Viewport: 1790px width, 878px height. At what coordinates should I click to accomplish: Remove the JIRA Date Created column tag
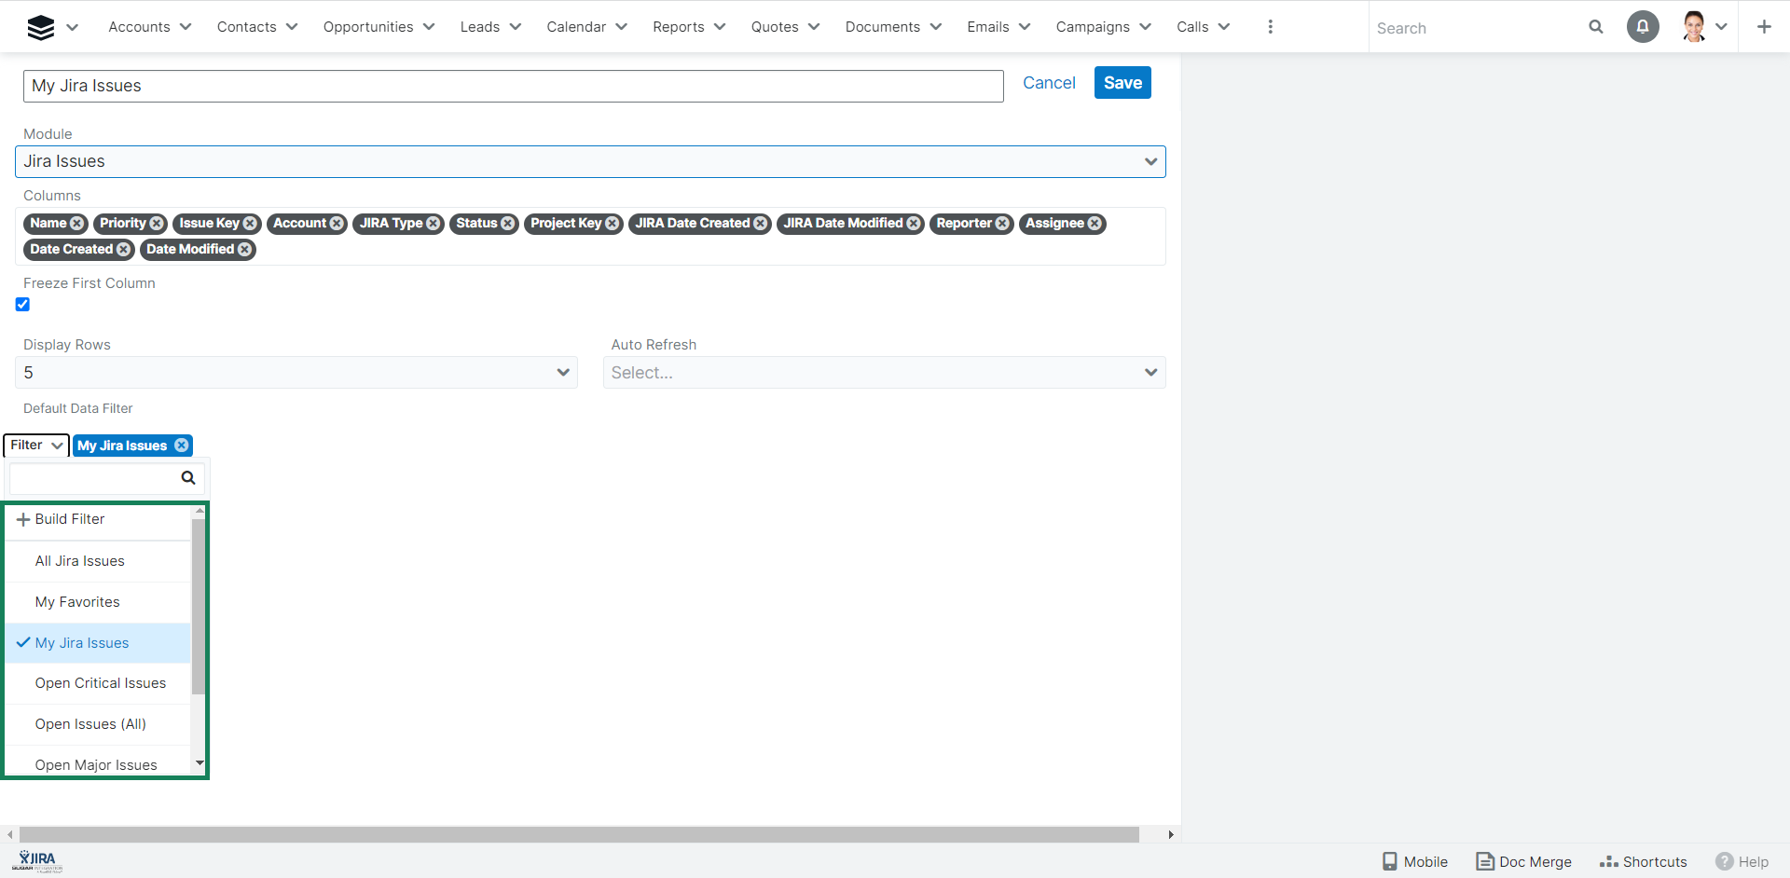click(761, 224)
